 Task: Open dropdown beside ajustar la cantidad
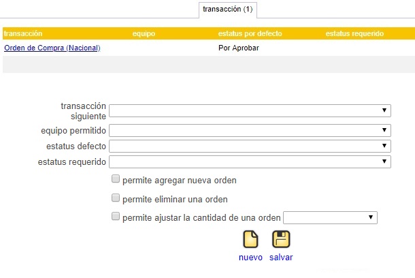pos(330,217)
